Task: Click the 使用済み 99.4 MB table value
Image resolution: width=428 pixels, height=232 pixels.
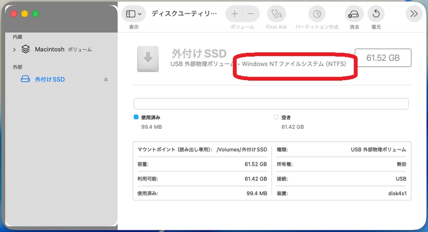Action: [257, 194]
